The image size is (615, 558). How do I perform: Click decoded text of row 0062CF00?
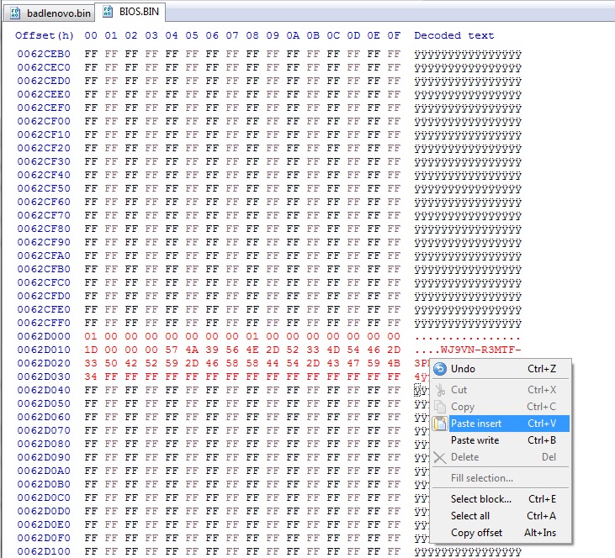coord(468,121)
